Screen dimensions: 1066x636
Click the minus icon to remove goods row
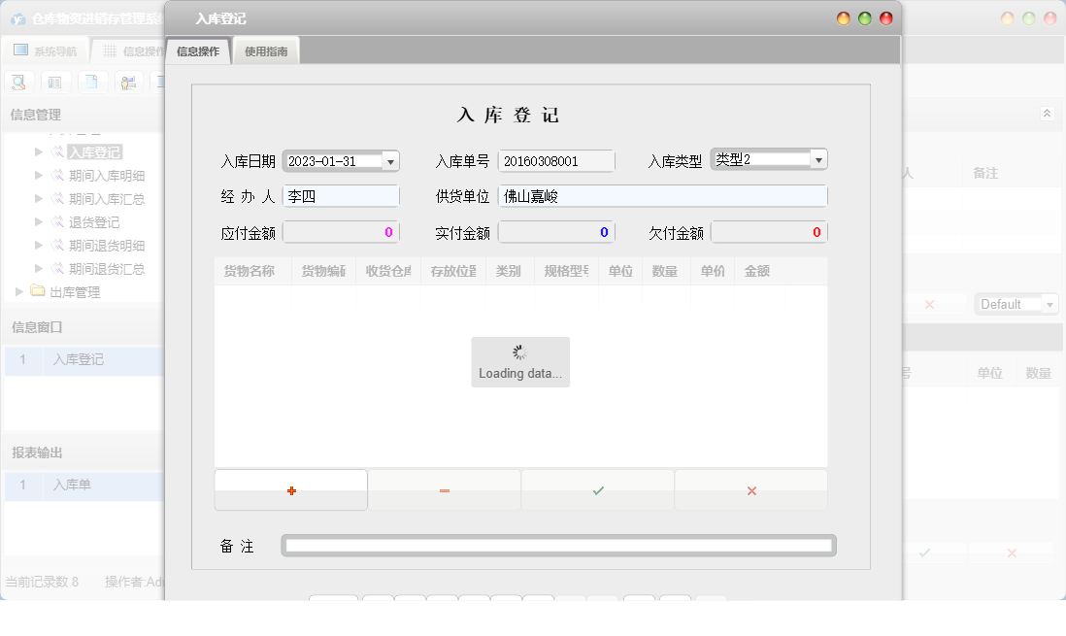click(x=444, y=489)
